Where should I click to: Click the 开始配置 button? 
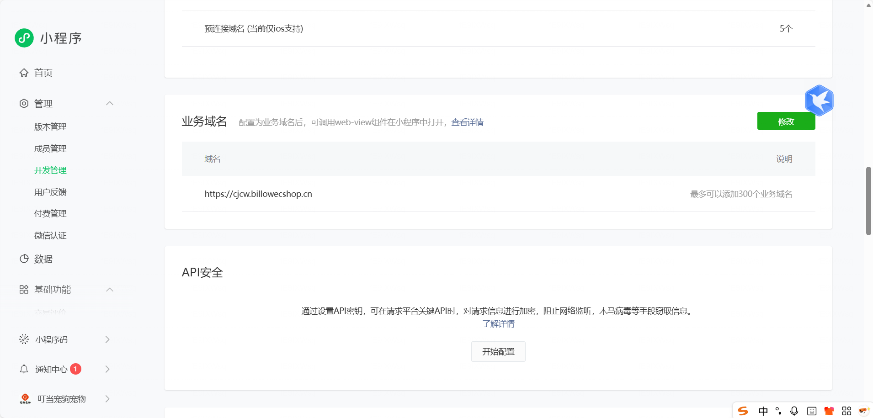click(x=498, y=352)
